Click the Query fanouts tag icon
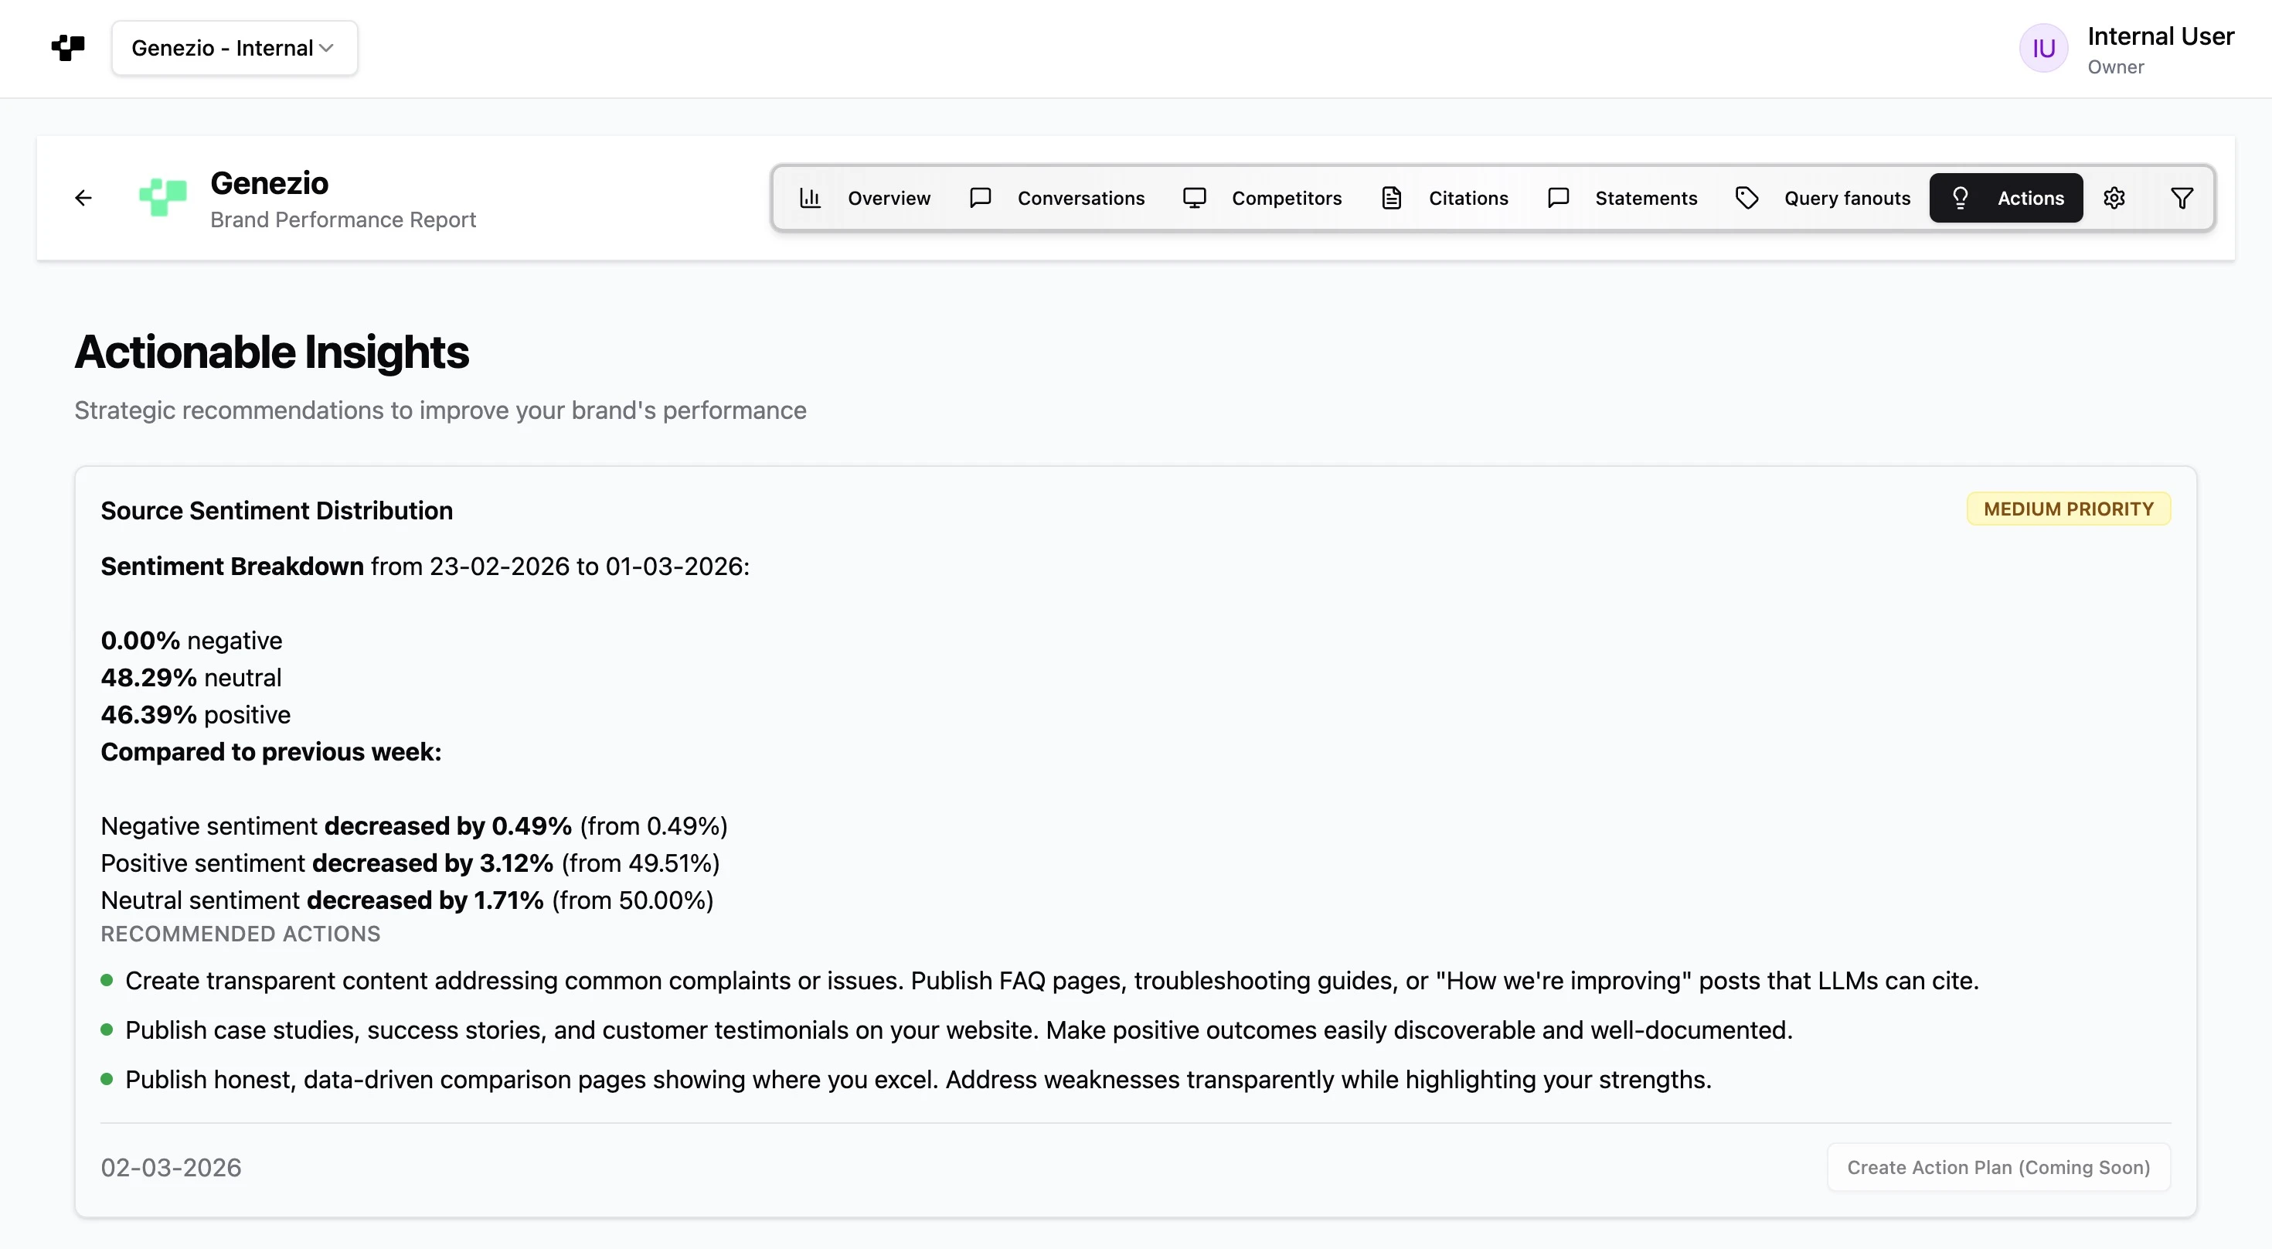Screen dimensions: 2272x1249 point(1747,198)
